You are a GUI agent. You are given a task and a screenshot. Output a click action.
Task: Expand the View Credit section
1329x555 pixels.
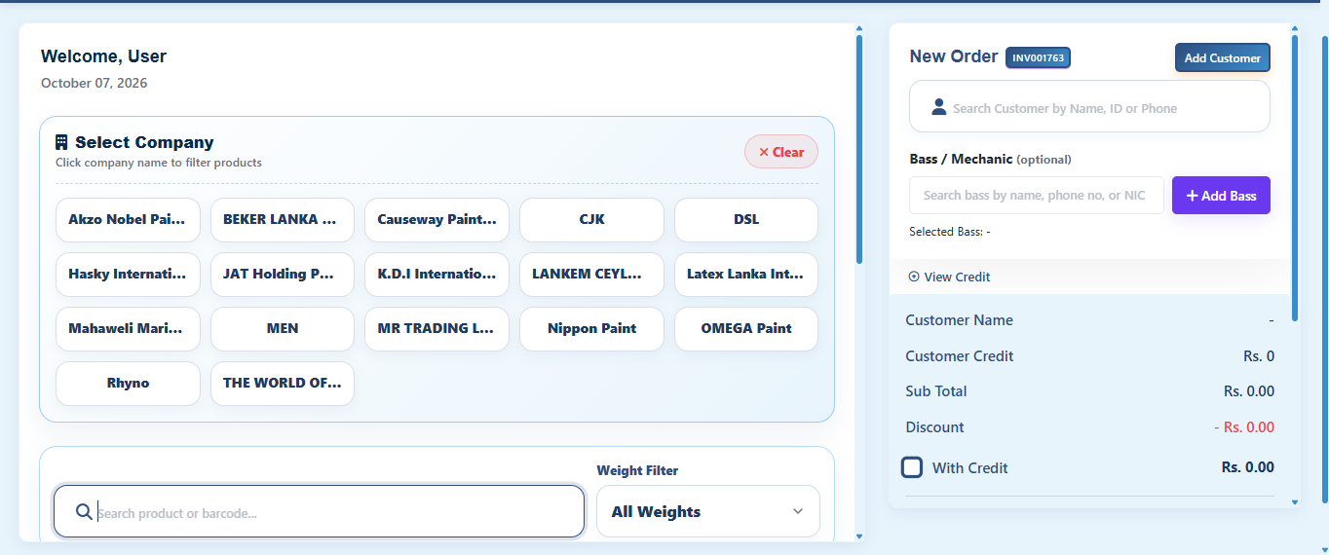(x=949, y=277)
